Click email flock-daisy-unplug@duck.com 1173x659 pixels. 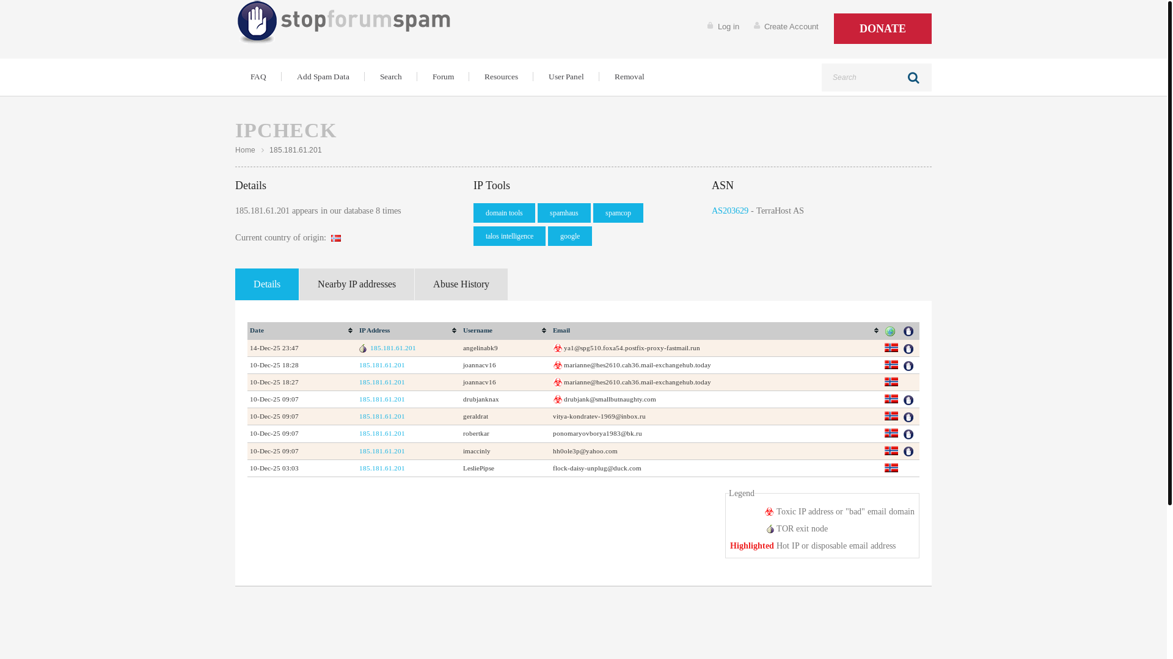click(597, 468)
